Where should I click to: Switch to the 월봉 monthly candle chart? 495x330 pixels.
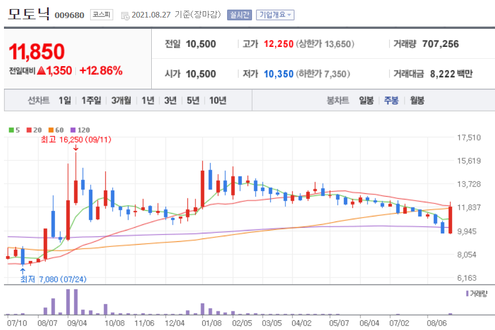tap(417, 101)
